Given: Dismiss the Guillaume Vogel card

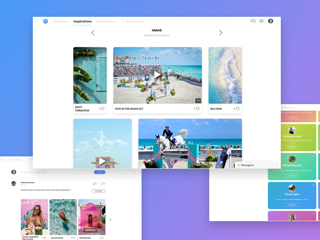Looking at the screenshot, I should pos(313,127).
